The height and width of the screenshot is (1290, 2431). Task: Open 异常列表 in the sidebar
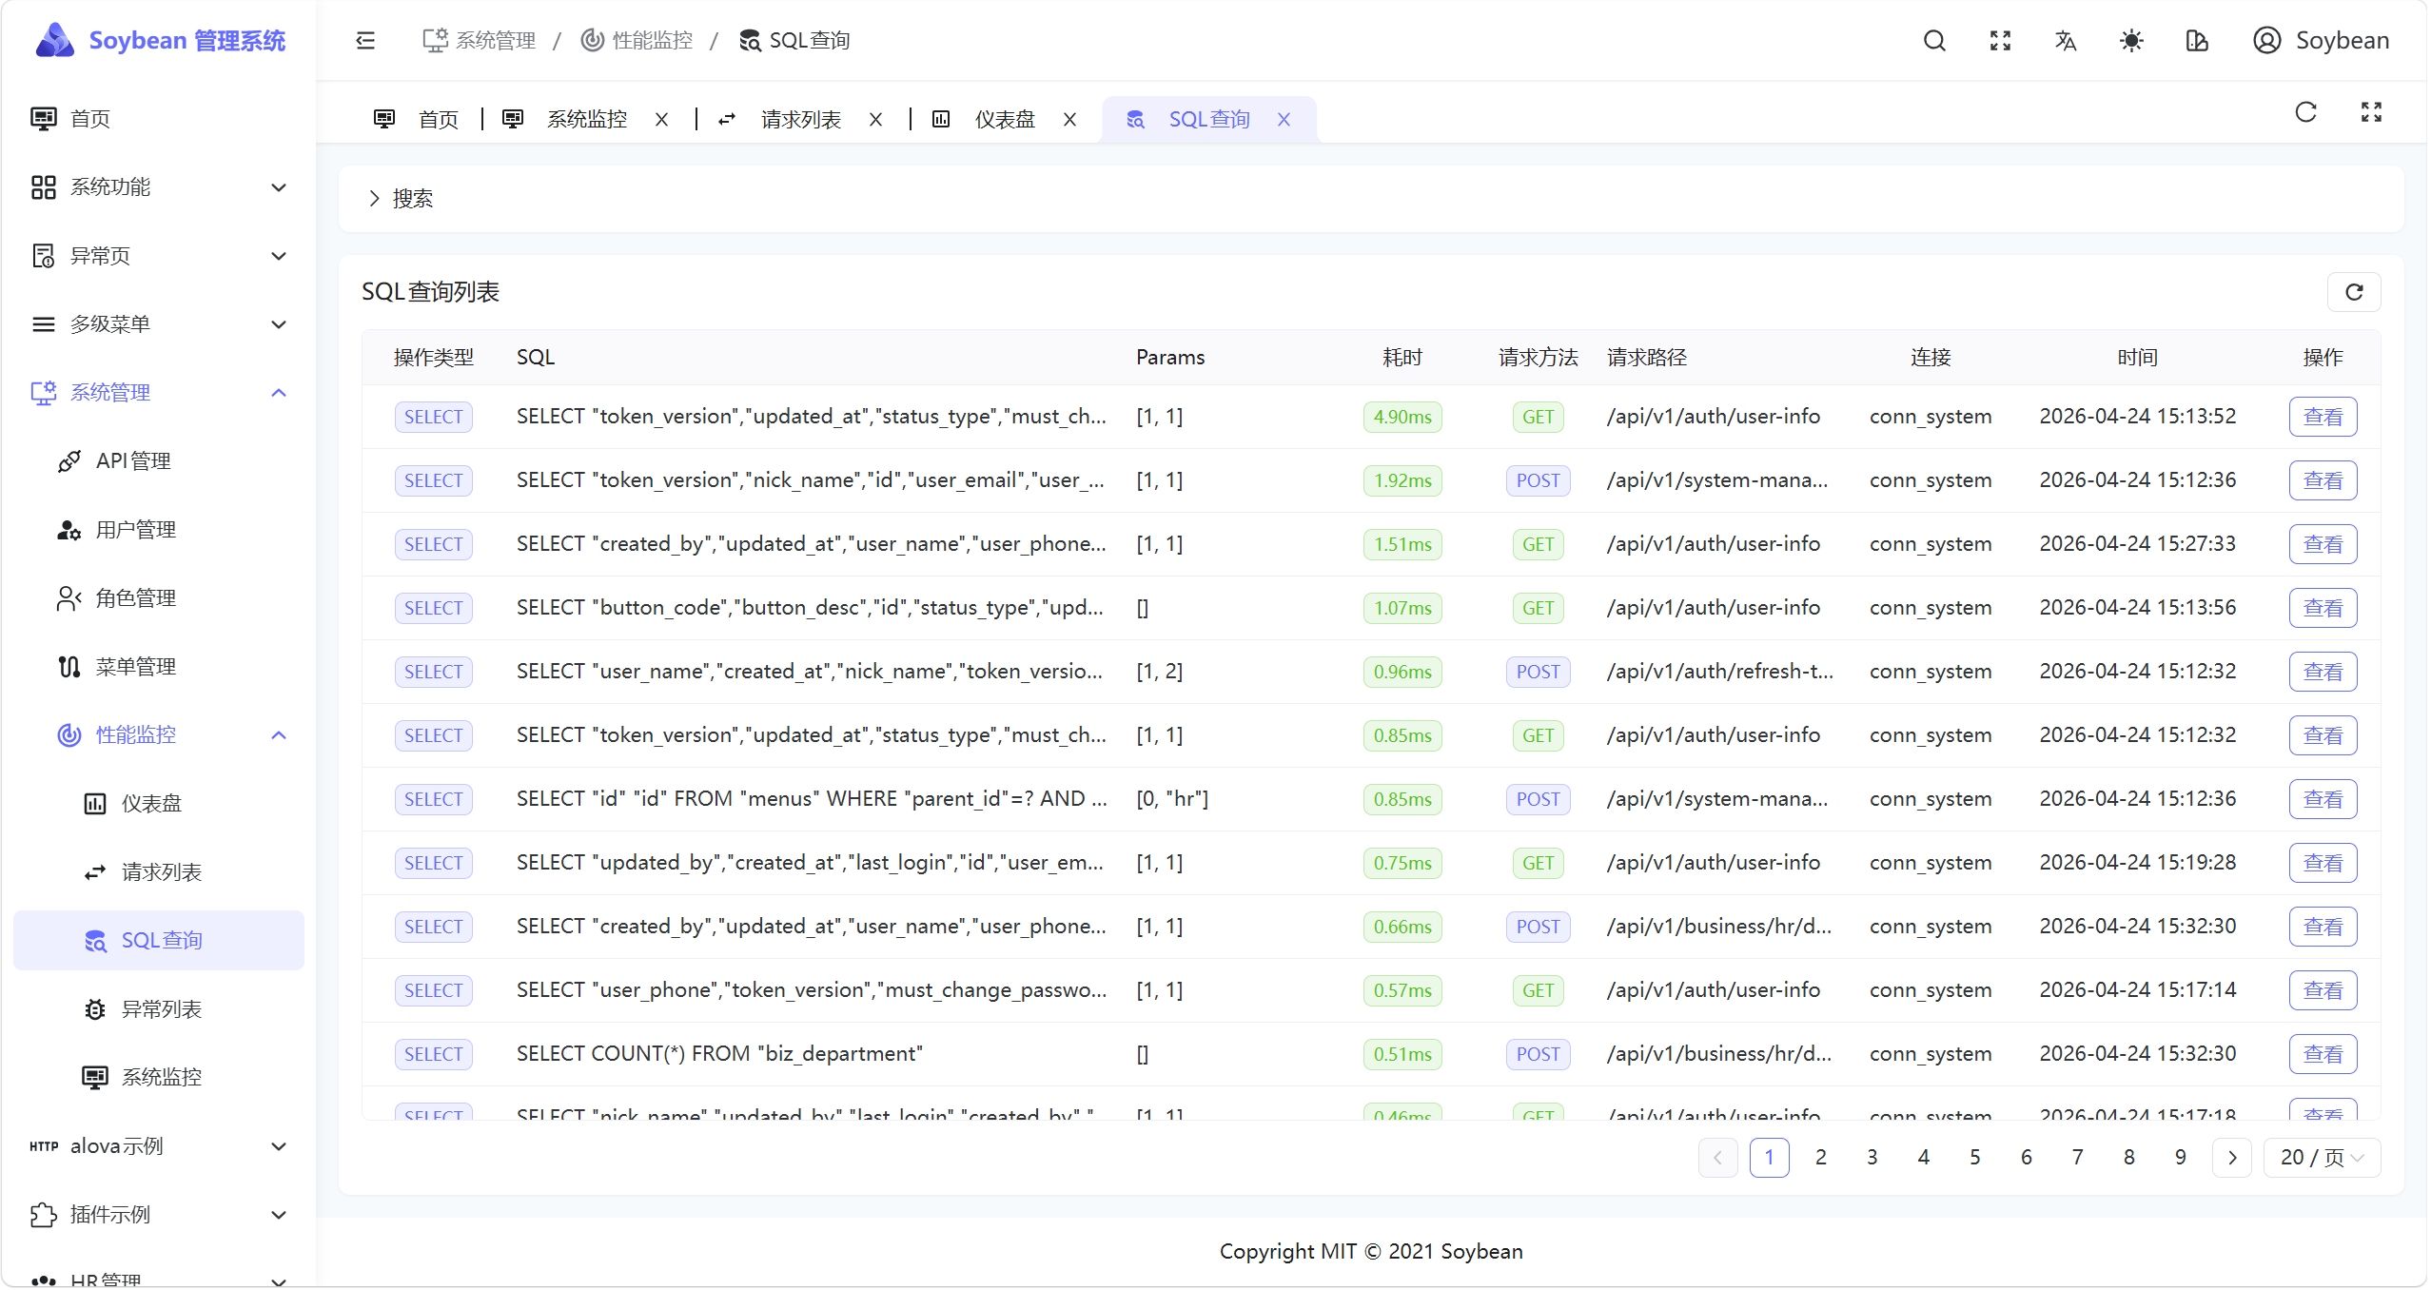161,1009
